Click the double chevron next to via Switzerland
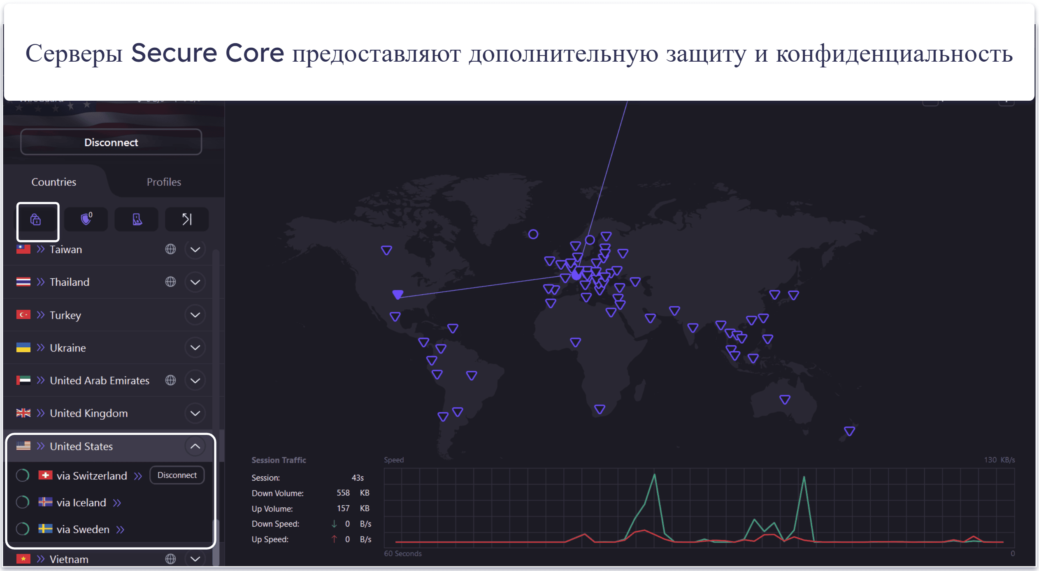 (x=138, y=476)
